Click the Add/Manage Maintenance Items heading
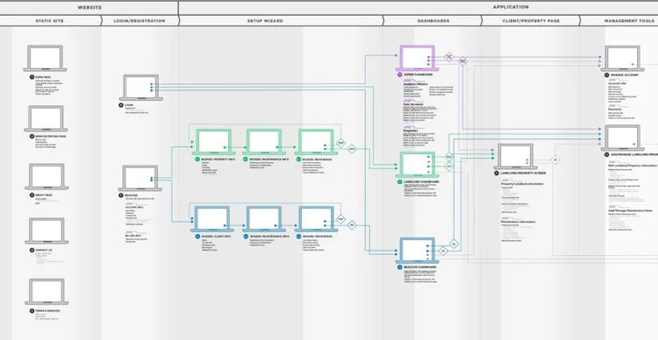 click(x=630, y=210)
